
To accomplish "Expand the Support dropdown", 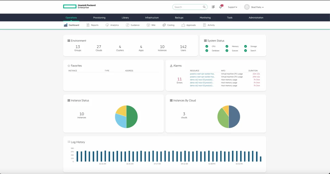I will tap(233, 7).
